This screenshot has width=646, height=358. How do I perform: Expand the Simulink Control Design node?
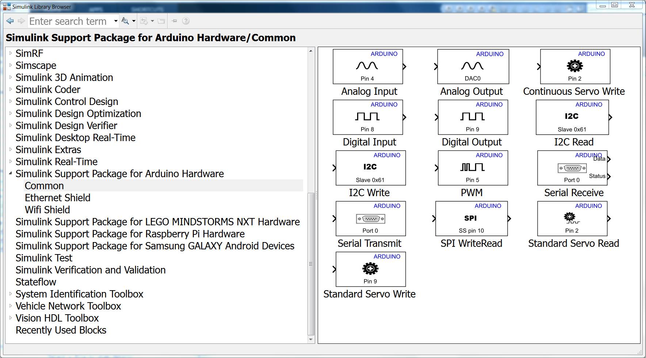11,101
